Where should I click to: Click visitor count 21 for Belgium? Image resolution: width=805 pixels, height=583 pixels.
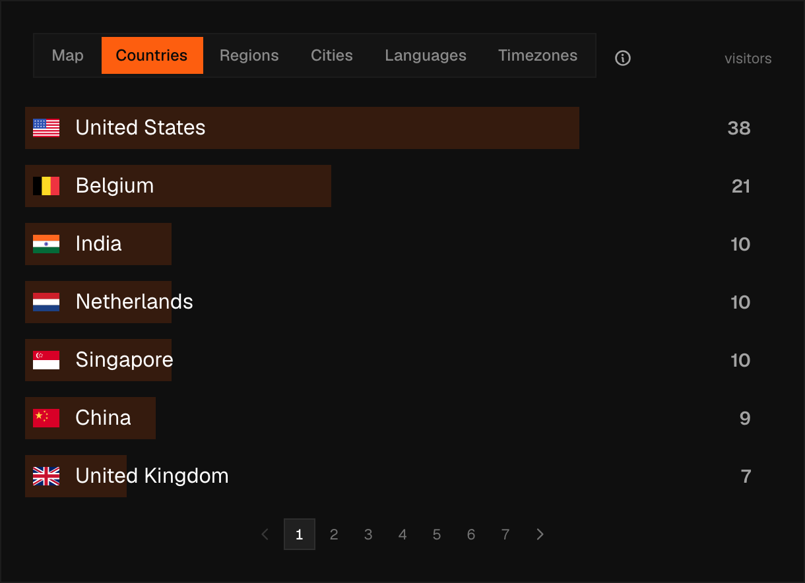(x=741, y=186)
